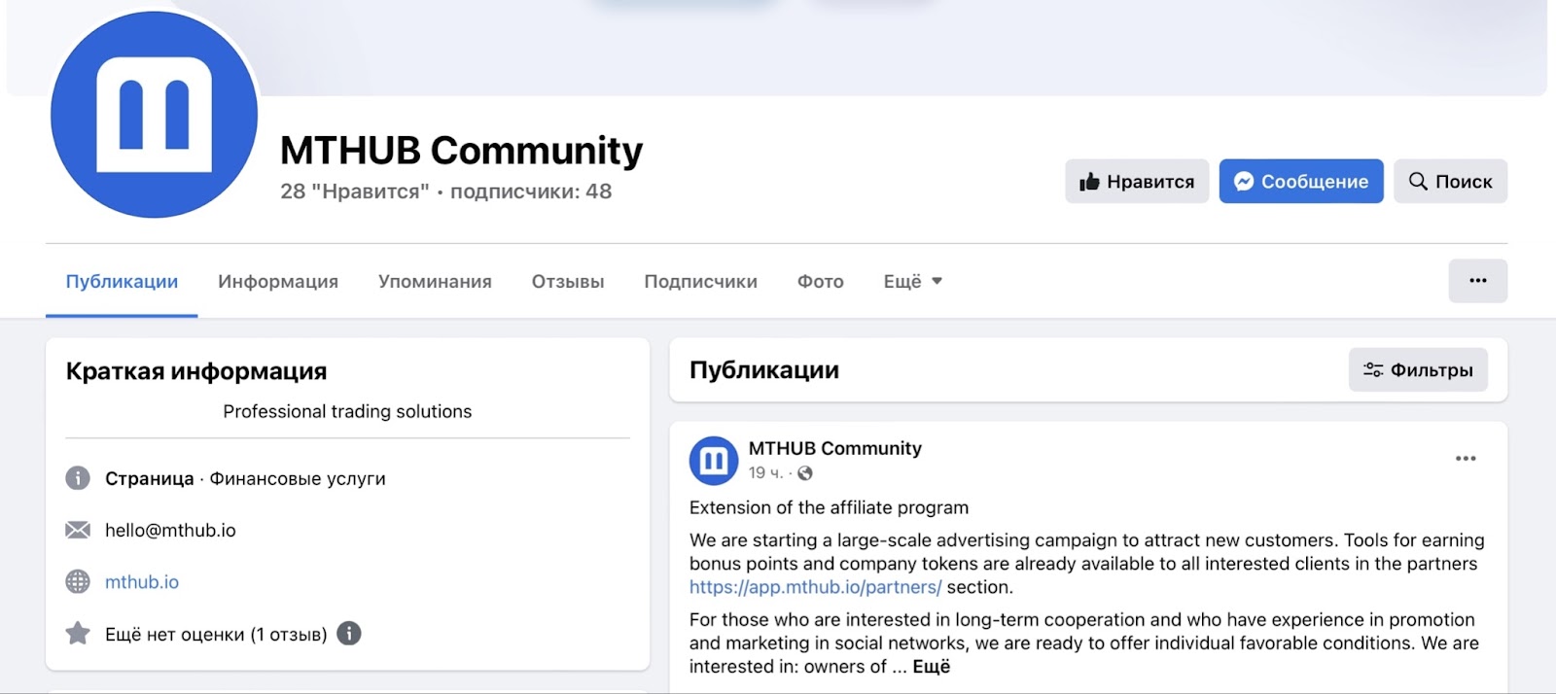
Task: Open the Фильтры posts filter
Action: [1418, 369]
